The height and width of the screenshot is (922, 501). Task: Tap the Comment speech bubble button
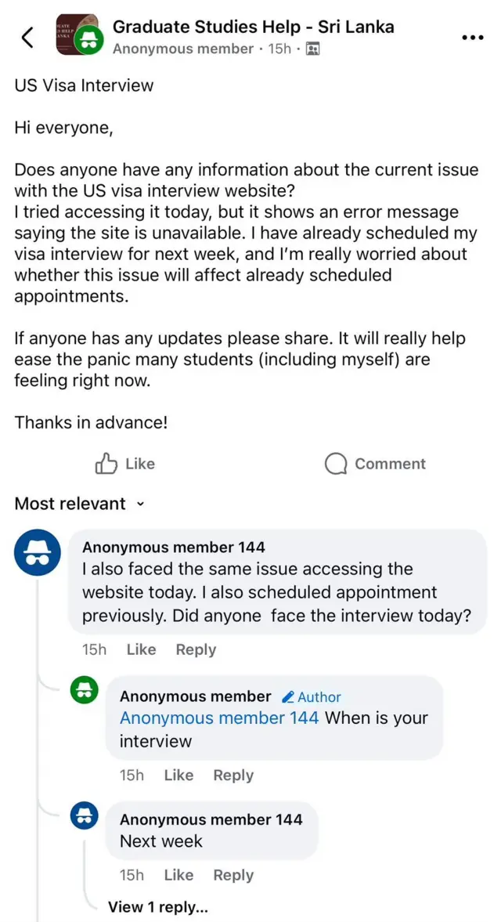point(375,464)
